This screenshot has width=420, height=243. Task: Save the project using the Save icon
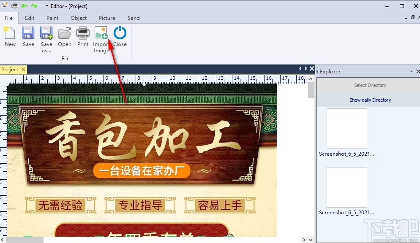28,37
